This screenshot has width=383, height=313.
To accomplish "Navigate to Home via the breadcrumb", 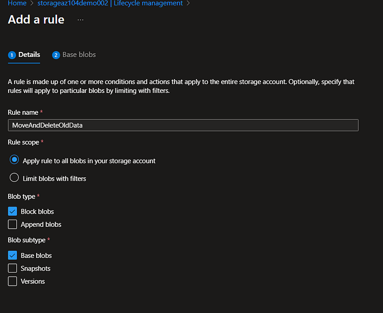I will 17,3.
